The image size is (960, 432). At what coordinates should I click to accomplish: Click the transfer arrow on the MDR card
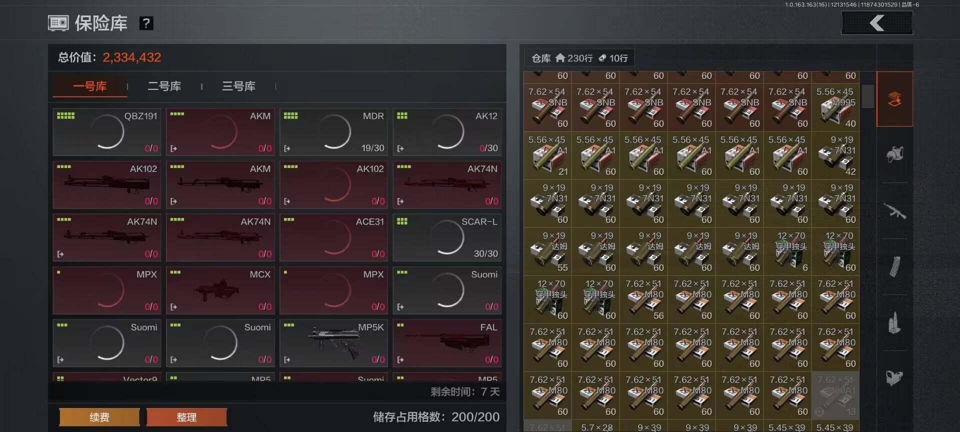pyautogui.click(x=287, y=148)
